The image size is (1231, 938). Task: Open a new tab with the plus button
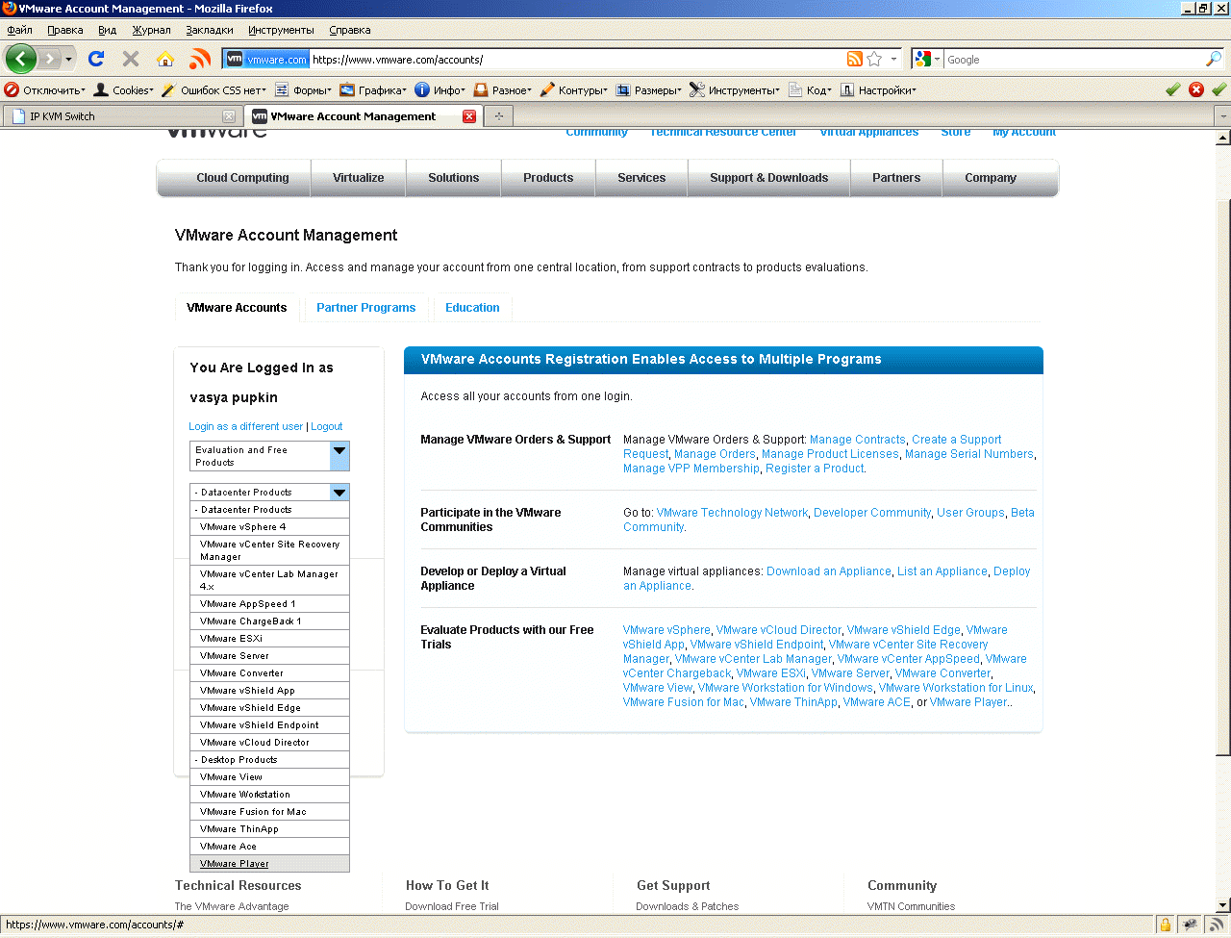click(x=499, y=116)
